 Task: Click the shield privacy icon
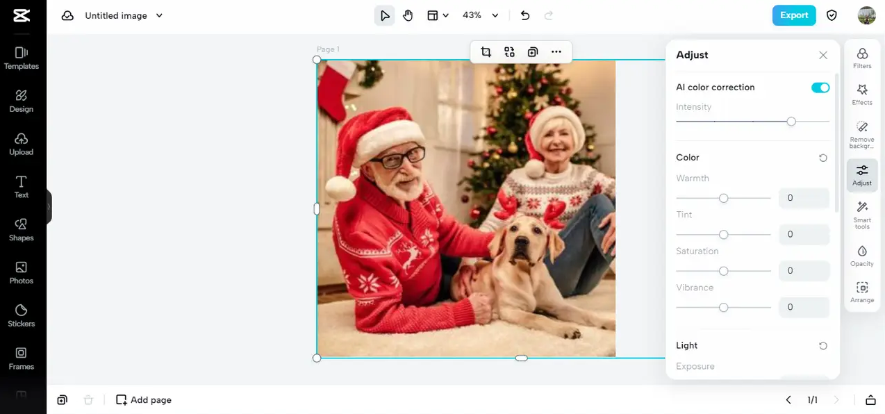[x=832, y=15]
